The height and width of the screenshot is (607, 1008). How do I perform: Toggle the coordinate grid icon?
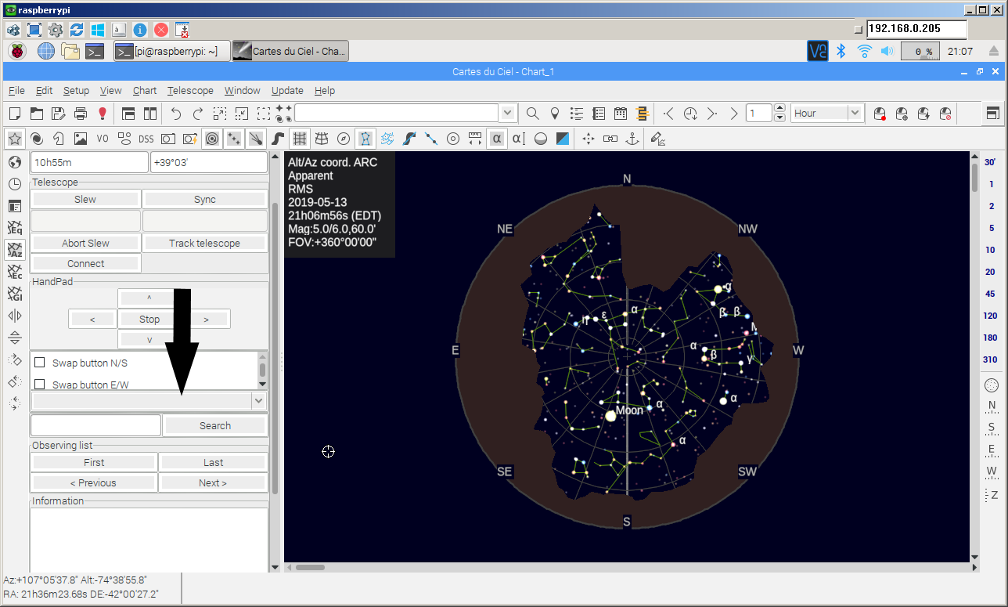coord(300,139)
